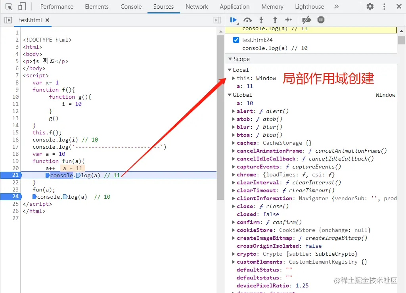The image size is (406, 293).
Task: Expand the atob function entry
Action: (x=233, y=119)
